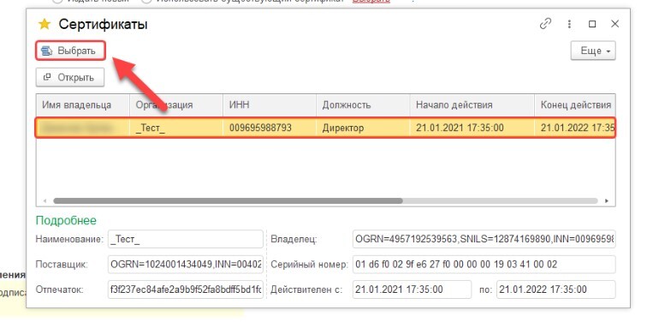Select the cell with ИНН 009695988793

(x=270, y=128)
